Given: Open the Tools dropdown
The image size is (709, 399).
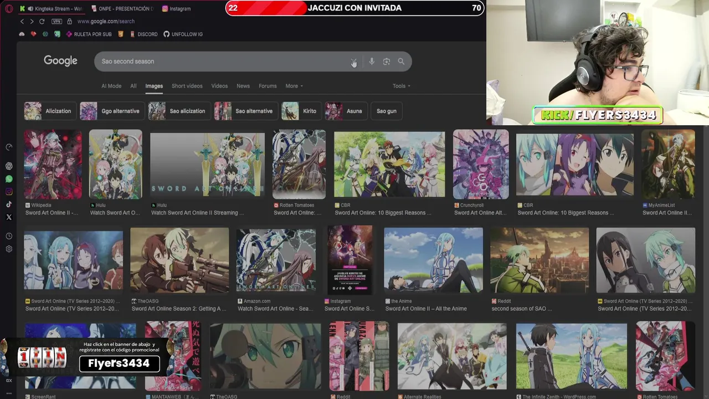Looking at the screenshot, I should click(x=402, y=86).
